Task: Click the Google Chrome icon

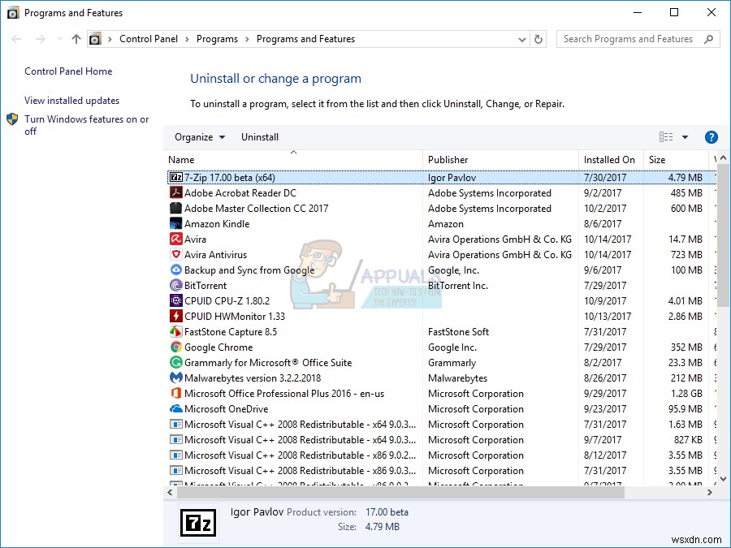Action: pos(175,347)
